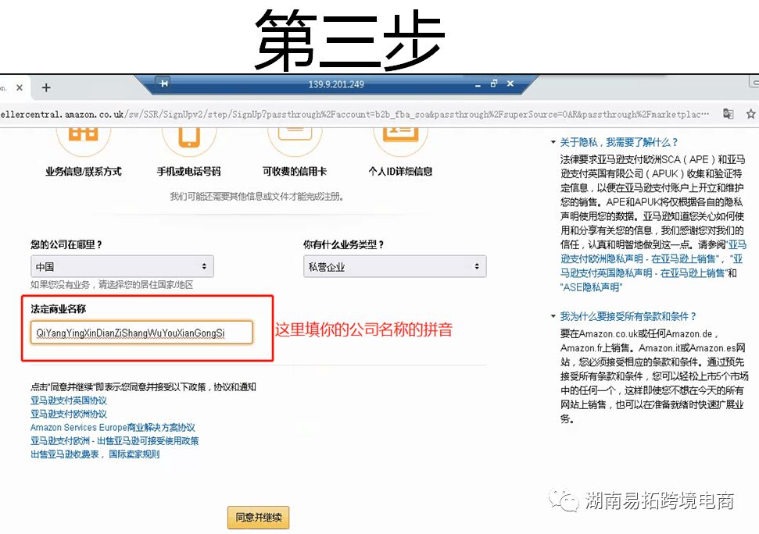The image size is (759, 534).
Task: Close the current browser tab
Action: click(x=20, y=87)
